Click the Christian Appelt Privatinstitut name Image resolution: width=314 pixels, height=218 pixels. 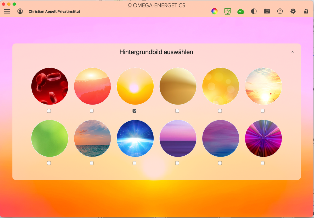[x=54, y=12]
